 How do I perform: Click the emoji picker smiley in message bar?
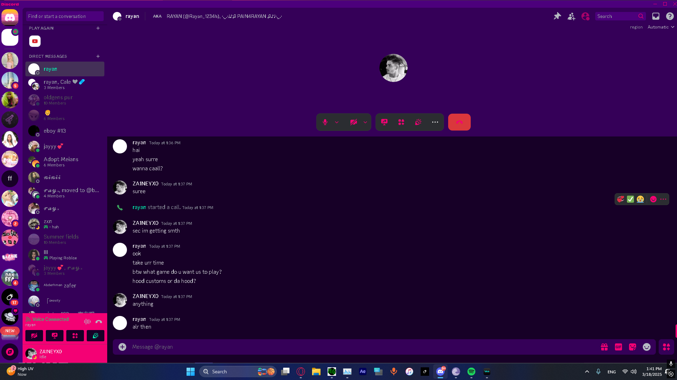pyautogui.click(x=647, y=347)
